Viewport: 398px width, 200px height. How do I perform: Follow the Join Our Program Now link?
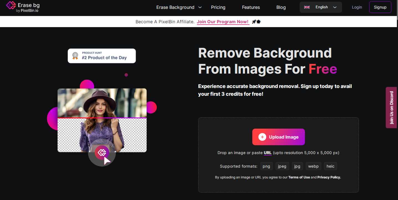point(223,22)
